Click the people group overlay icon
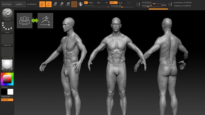Image resolution: width=205 pixels, height=115 pixels. [x=25, y=20]
